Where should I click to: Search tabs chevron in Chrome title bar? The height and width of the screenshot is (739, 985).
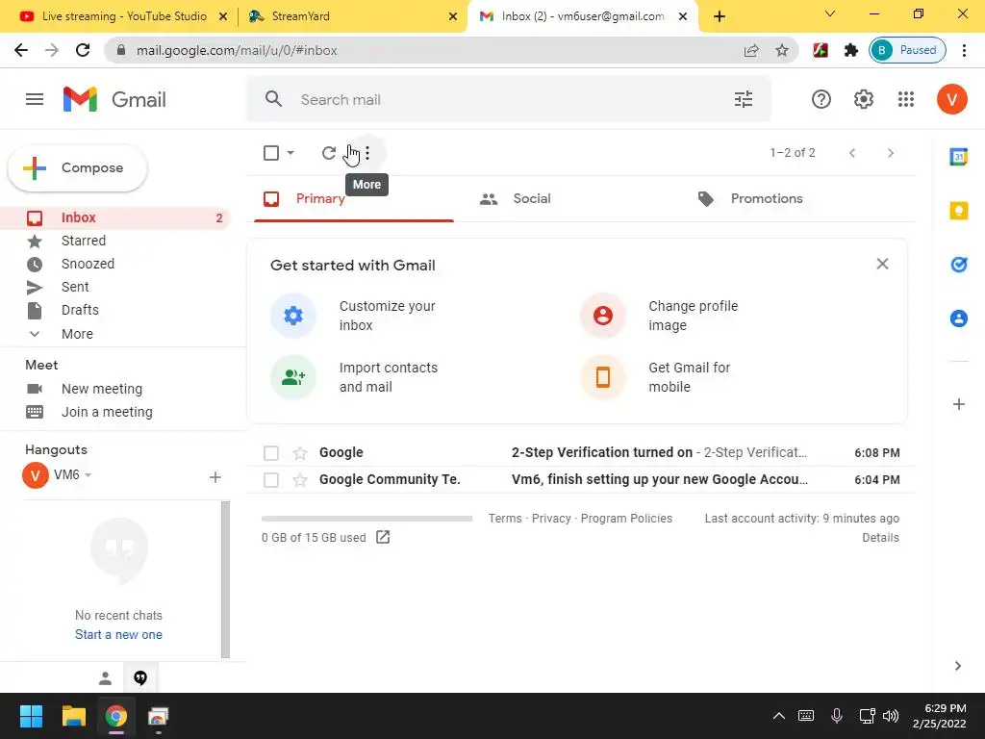click(830, 13)
